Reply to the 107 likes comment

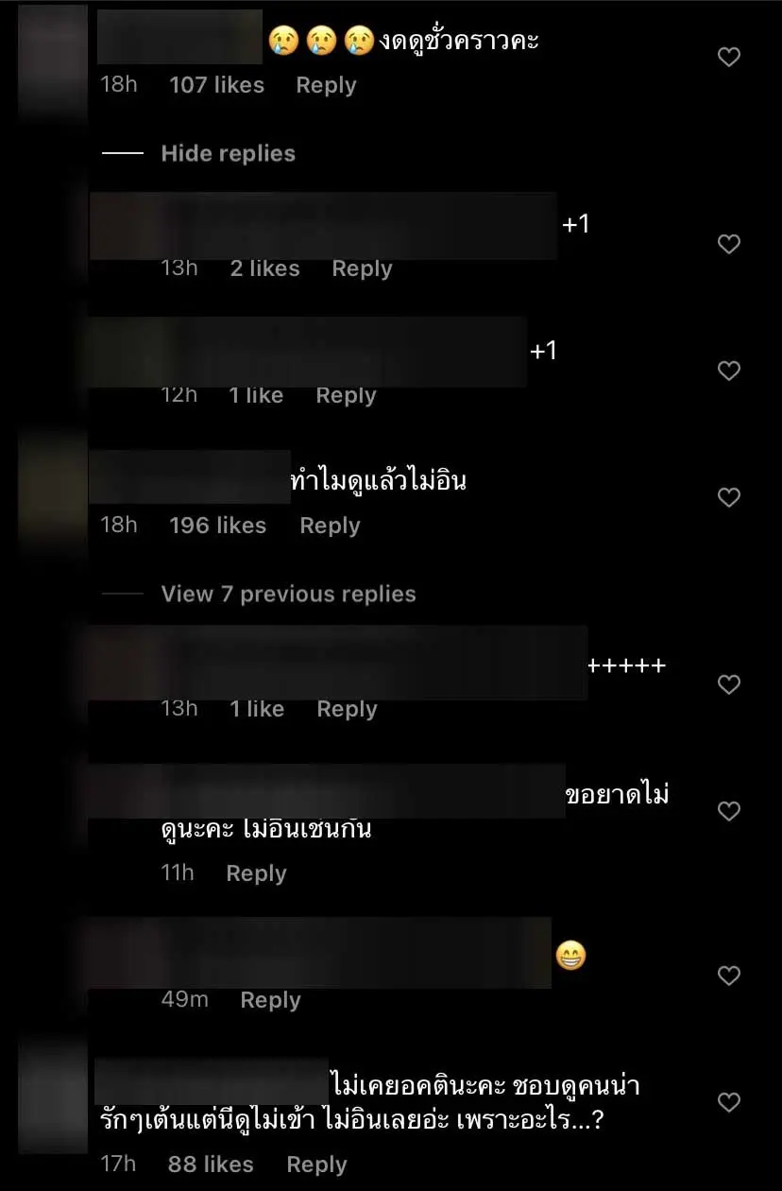click(x=326, y=85)
